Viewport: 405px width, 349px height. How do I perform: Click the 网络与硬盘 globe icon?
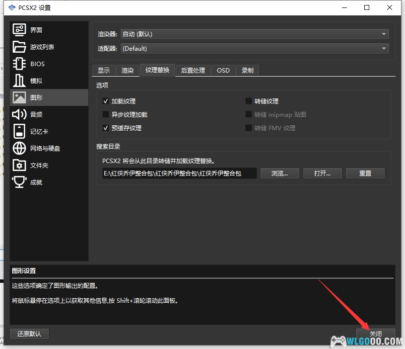coord(19,148)
